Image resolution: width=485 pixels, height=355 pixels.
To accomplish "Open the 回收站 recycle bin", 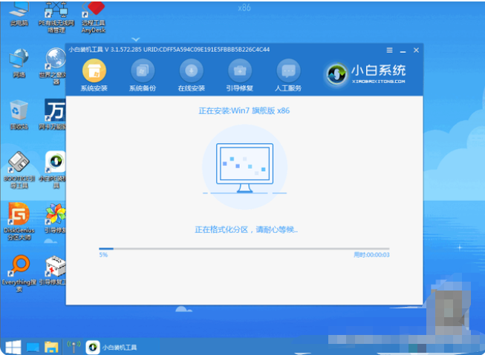I will coord(18,113).
